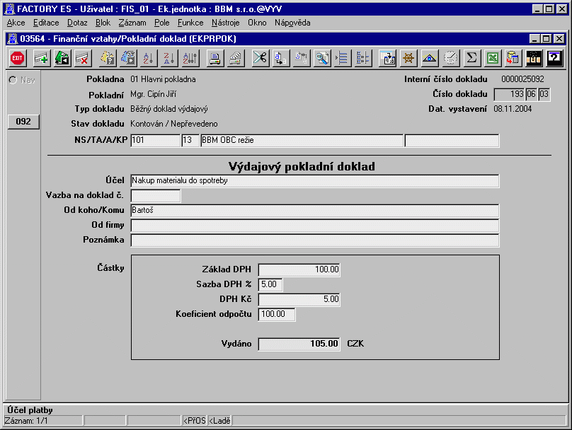Click the DPH Kč amount field
Image resolution: width=572 pixels, height=430 pixels.
click(299, 300)
